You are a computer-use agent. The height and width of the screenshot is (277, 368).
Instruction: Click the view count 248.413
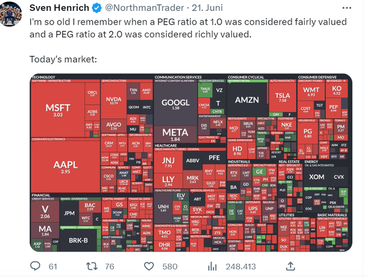pos(240,266)
